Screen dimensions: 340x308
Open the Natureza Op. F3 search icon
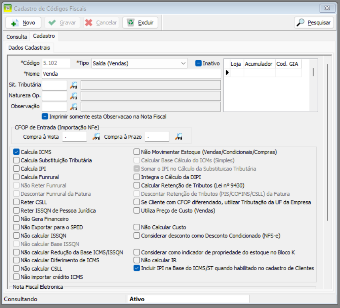[x=73, y=96]
